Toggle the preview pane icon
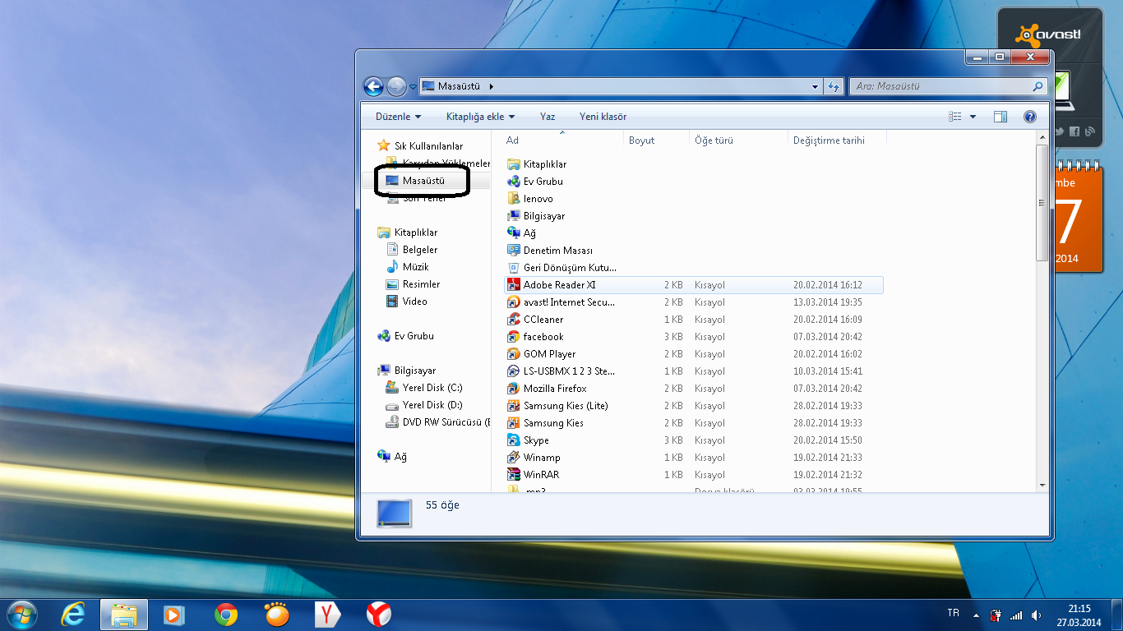 (1001, 117)
